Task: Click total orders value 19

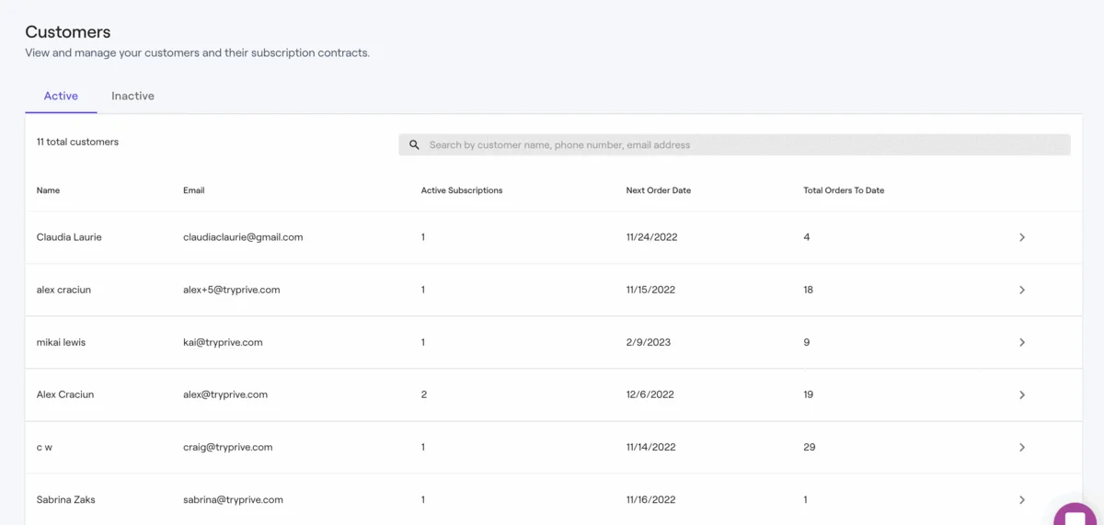Action: 808,394
